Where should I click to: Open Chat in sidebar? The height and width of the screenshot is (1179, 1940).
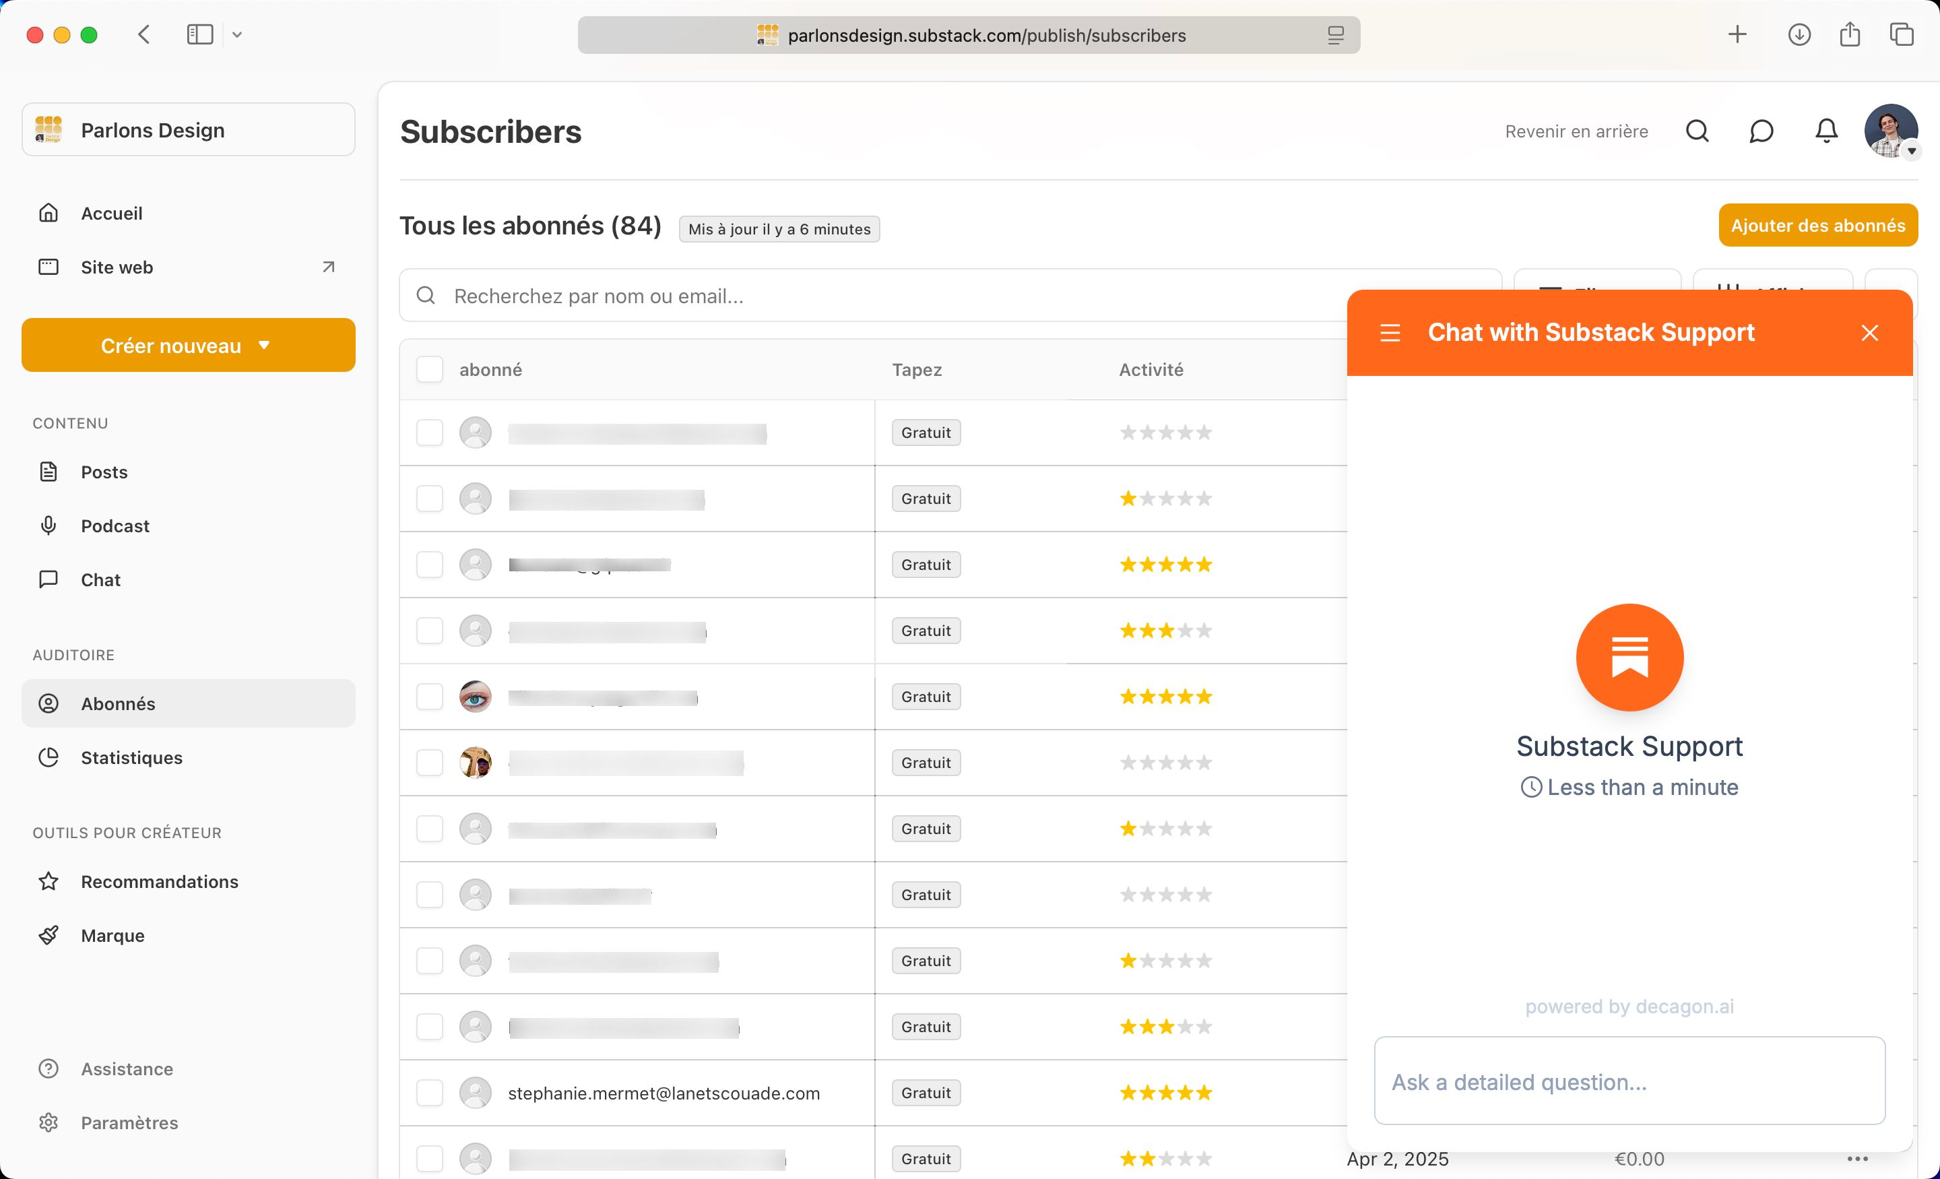pos(188,579)
